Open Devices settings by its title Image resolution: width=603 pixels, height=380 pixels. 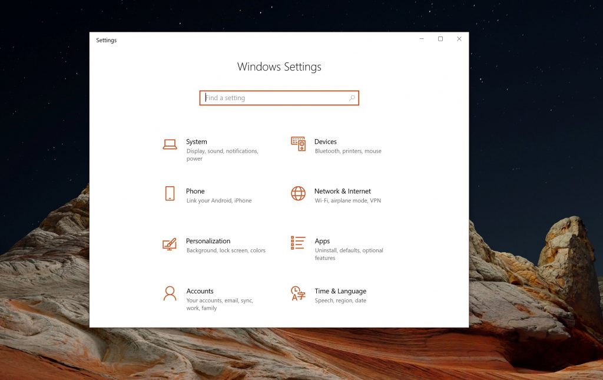click(x=325, y=141)
